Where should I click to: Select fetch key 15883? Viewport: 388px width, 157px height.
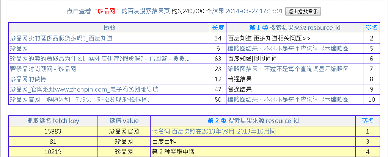(x=53, y=131)
